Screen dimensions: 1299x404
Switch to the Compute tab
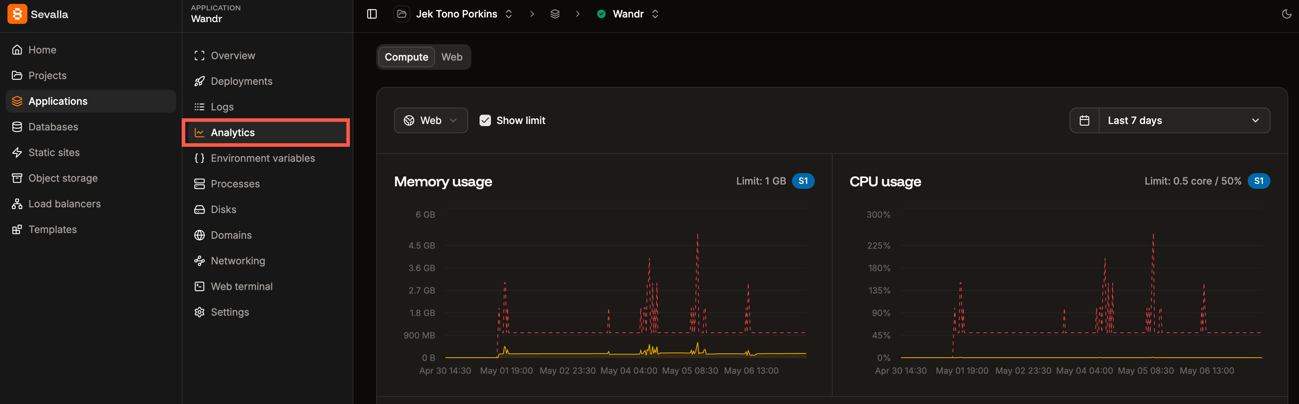(407, 57)
